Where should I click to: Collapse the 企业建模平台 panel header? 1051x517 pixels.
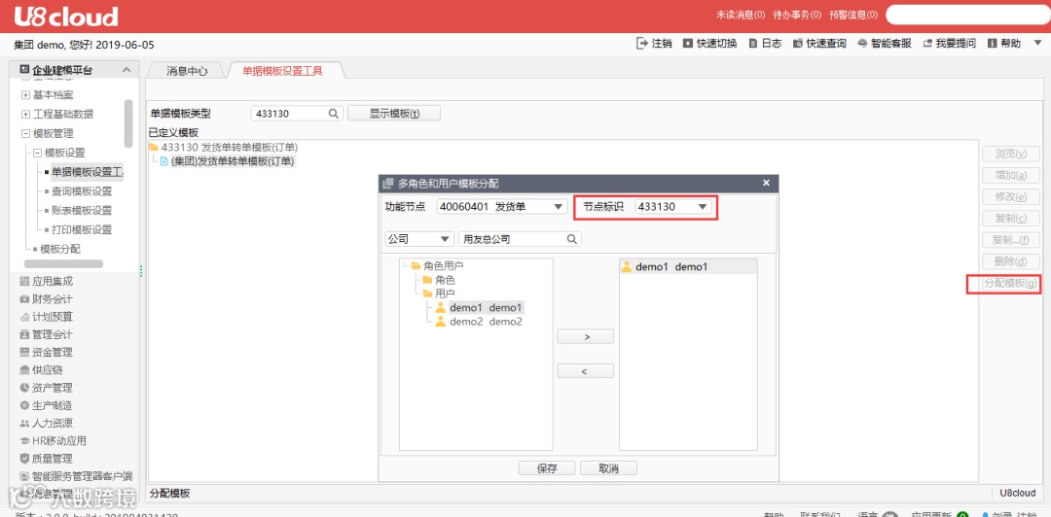127,70
